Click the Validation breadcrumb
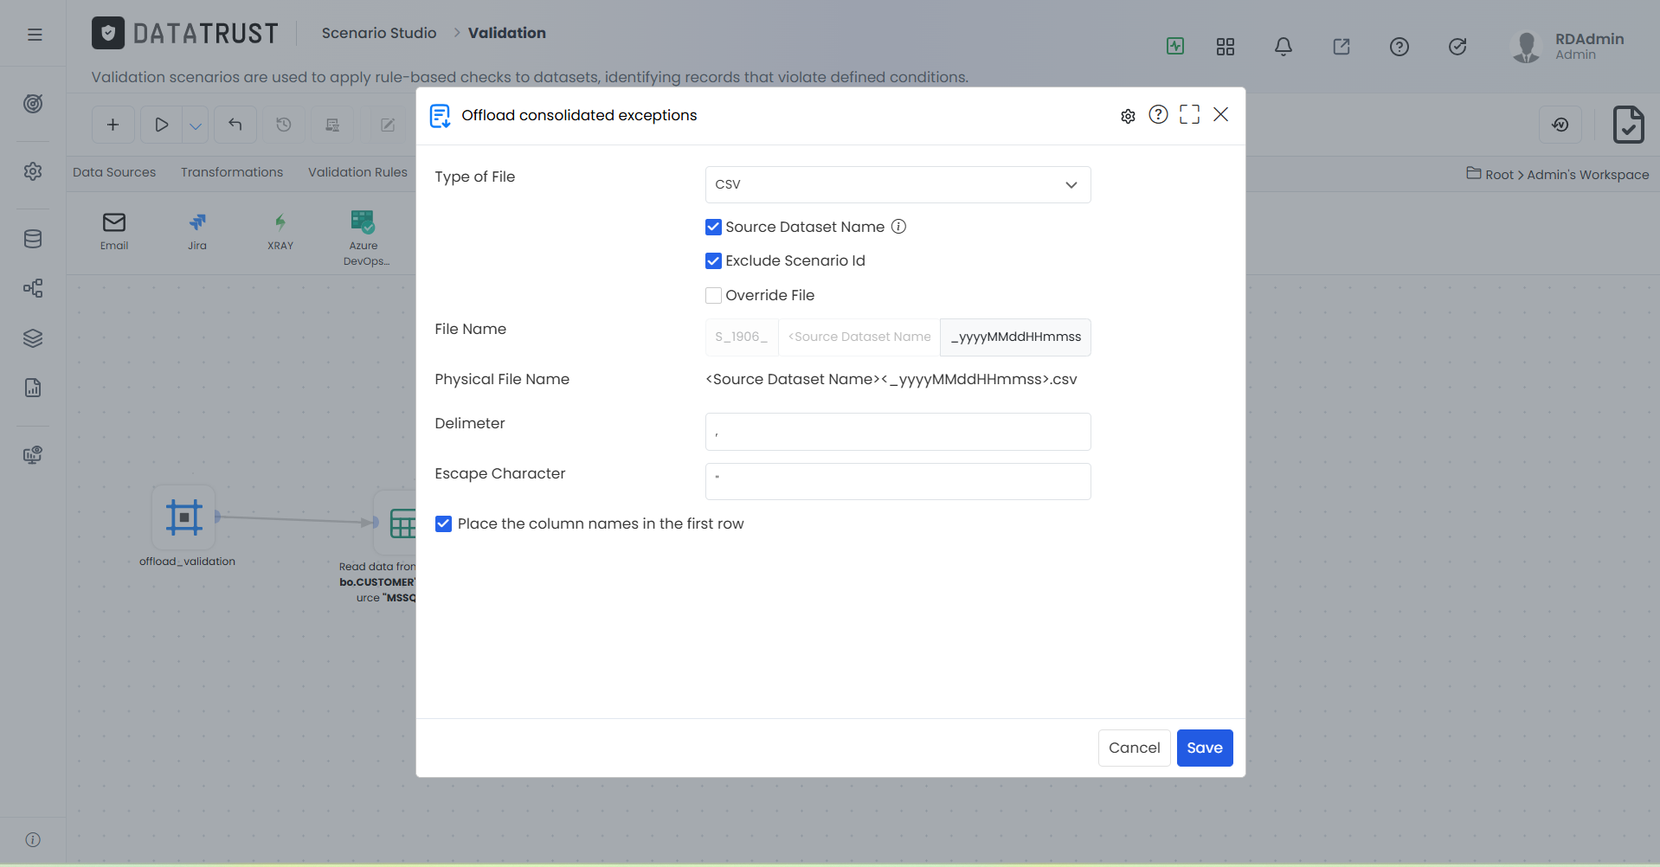 [507, 33]
